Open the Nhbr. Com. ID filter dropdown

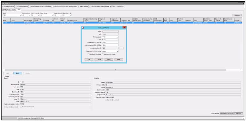click(67, 15)
